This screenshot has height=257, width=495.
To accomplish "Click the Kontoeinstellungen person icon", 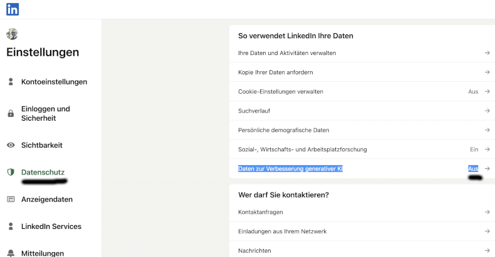I will (x=11, y=82).
